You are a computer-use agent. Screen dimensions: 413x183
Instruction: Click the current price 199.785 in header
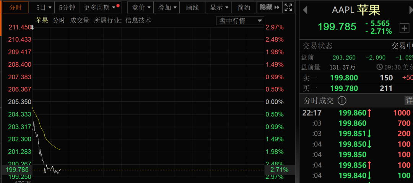tap(337, 27)
